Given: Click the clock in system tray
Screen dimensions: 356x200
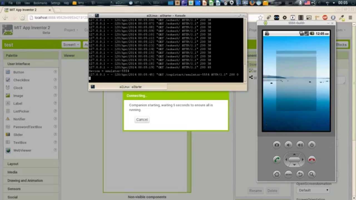Looking at the screenshot, I should coord(343,3).
